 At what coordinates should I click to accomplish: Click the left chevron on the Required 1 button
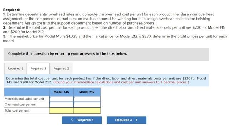click(72, 120)
